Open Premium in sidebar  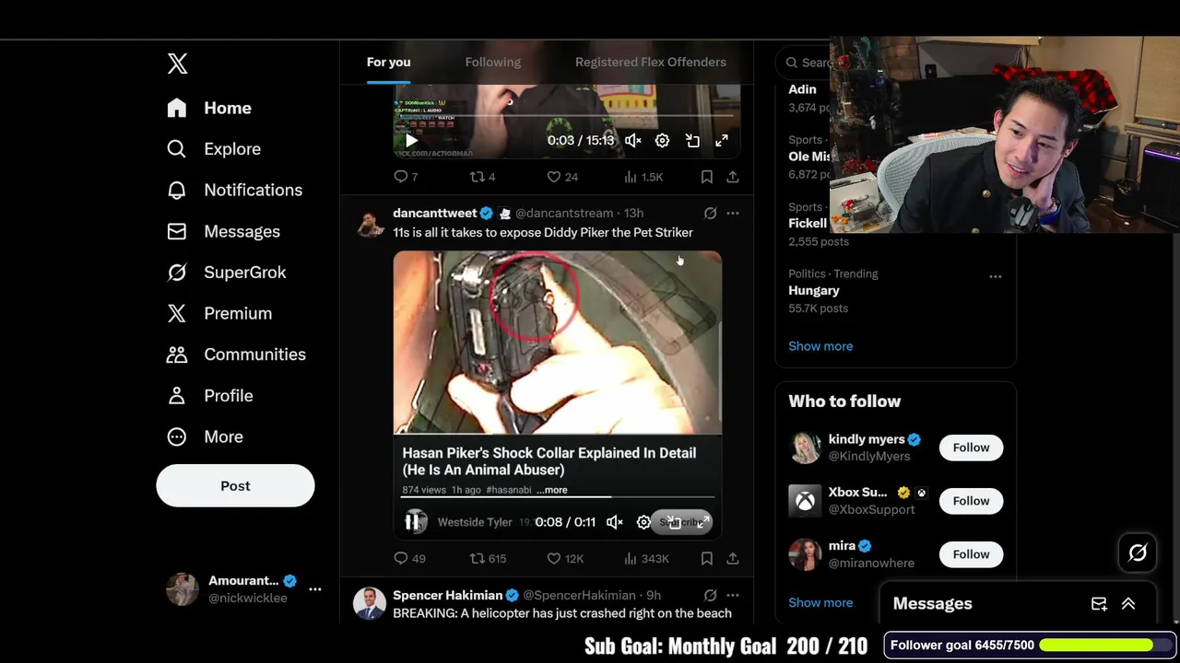tap(219, 313)
